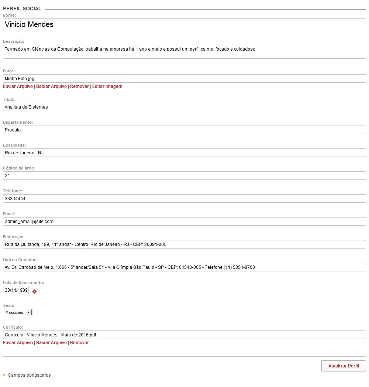Click the Email field with admin_email@site.com
369x387 pixels.
[x=184, y=222]
